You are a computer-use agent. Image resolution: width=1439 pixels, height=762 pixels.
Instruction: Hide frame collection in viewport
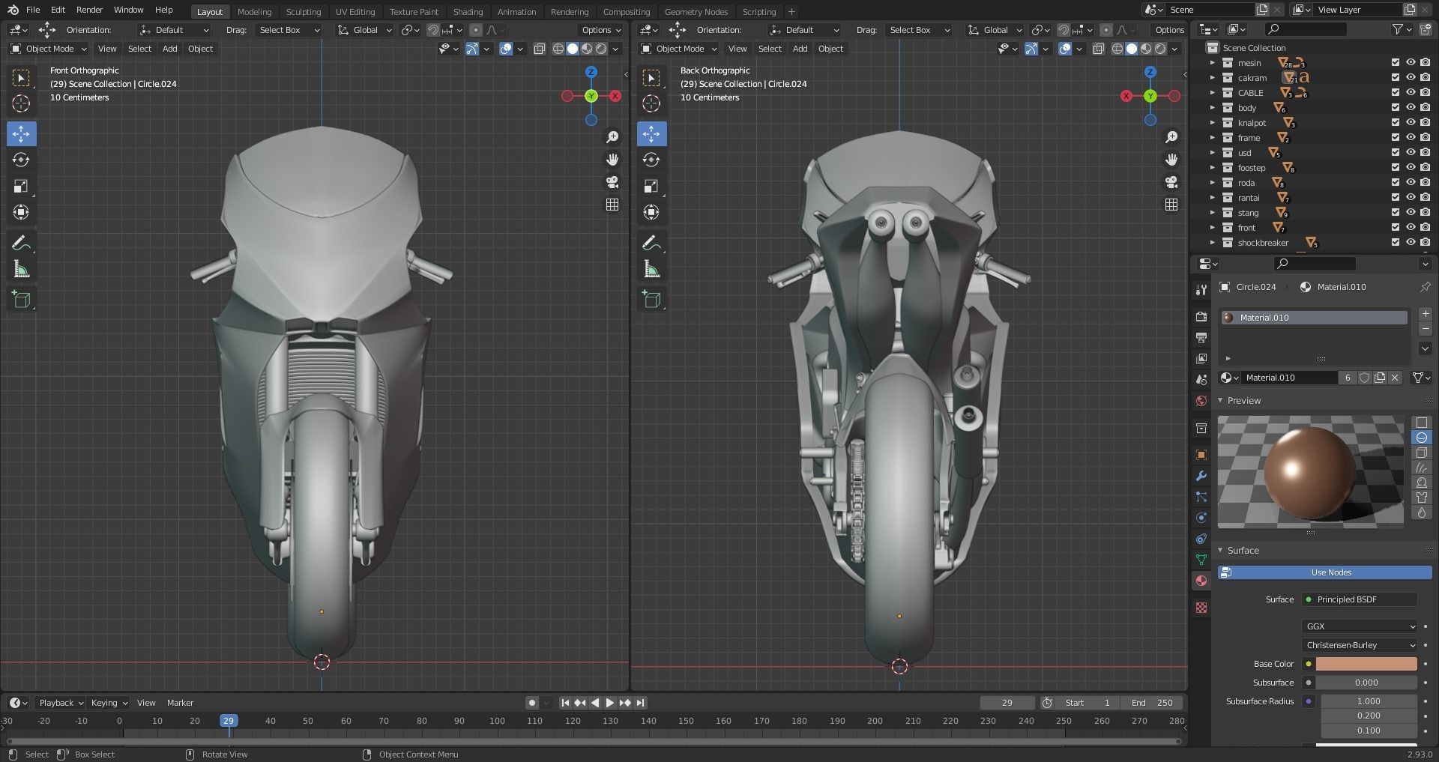pos(1410,138)
